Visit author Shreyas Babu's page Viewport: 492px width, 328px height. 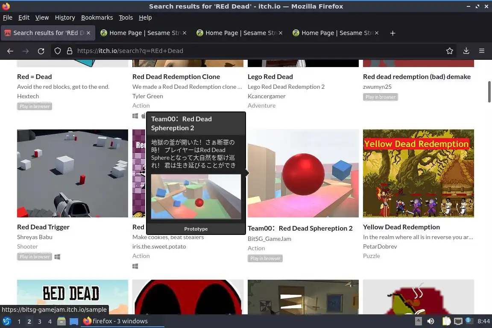tap(35, 237)
